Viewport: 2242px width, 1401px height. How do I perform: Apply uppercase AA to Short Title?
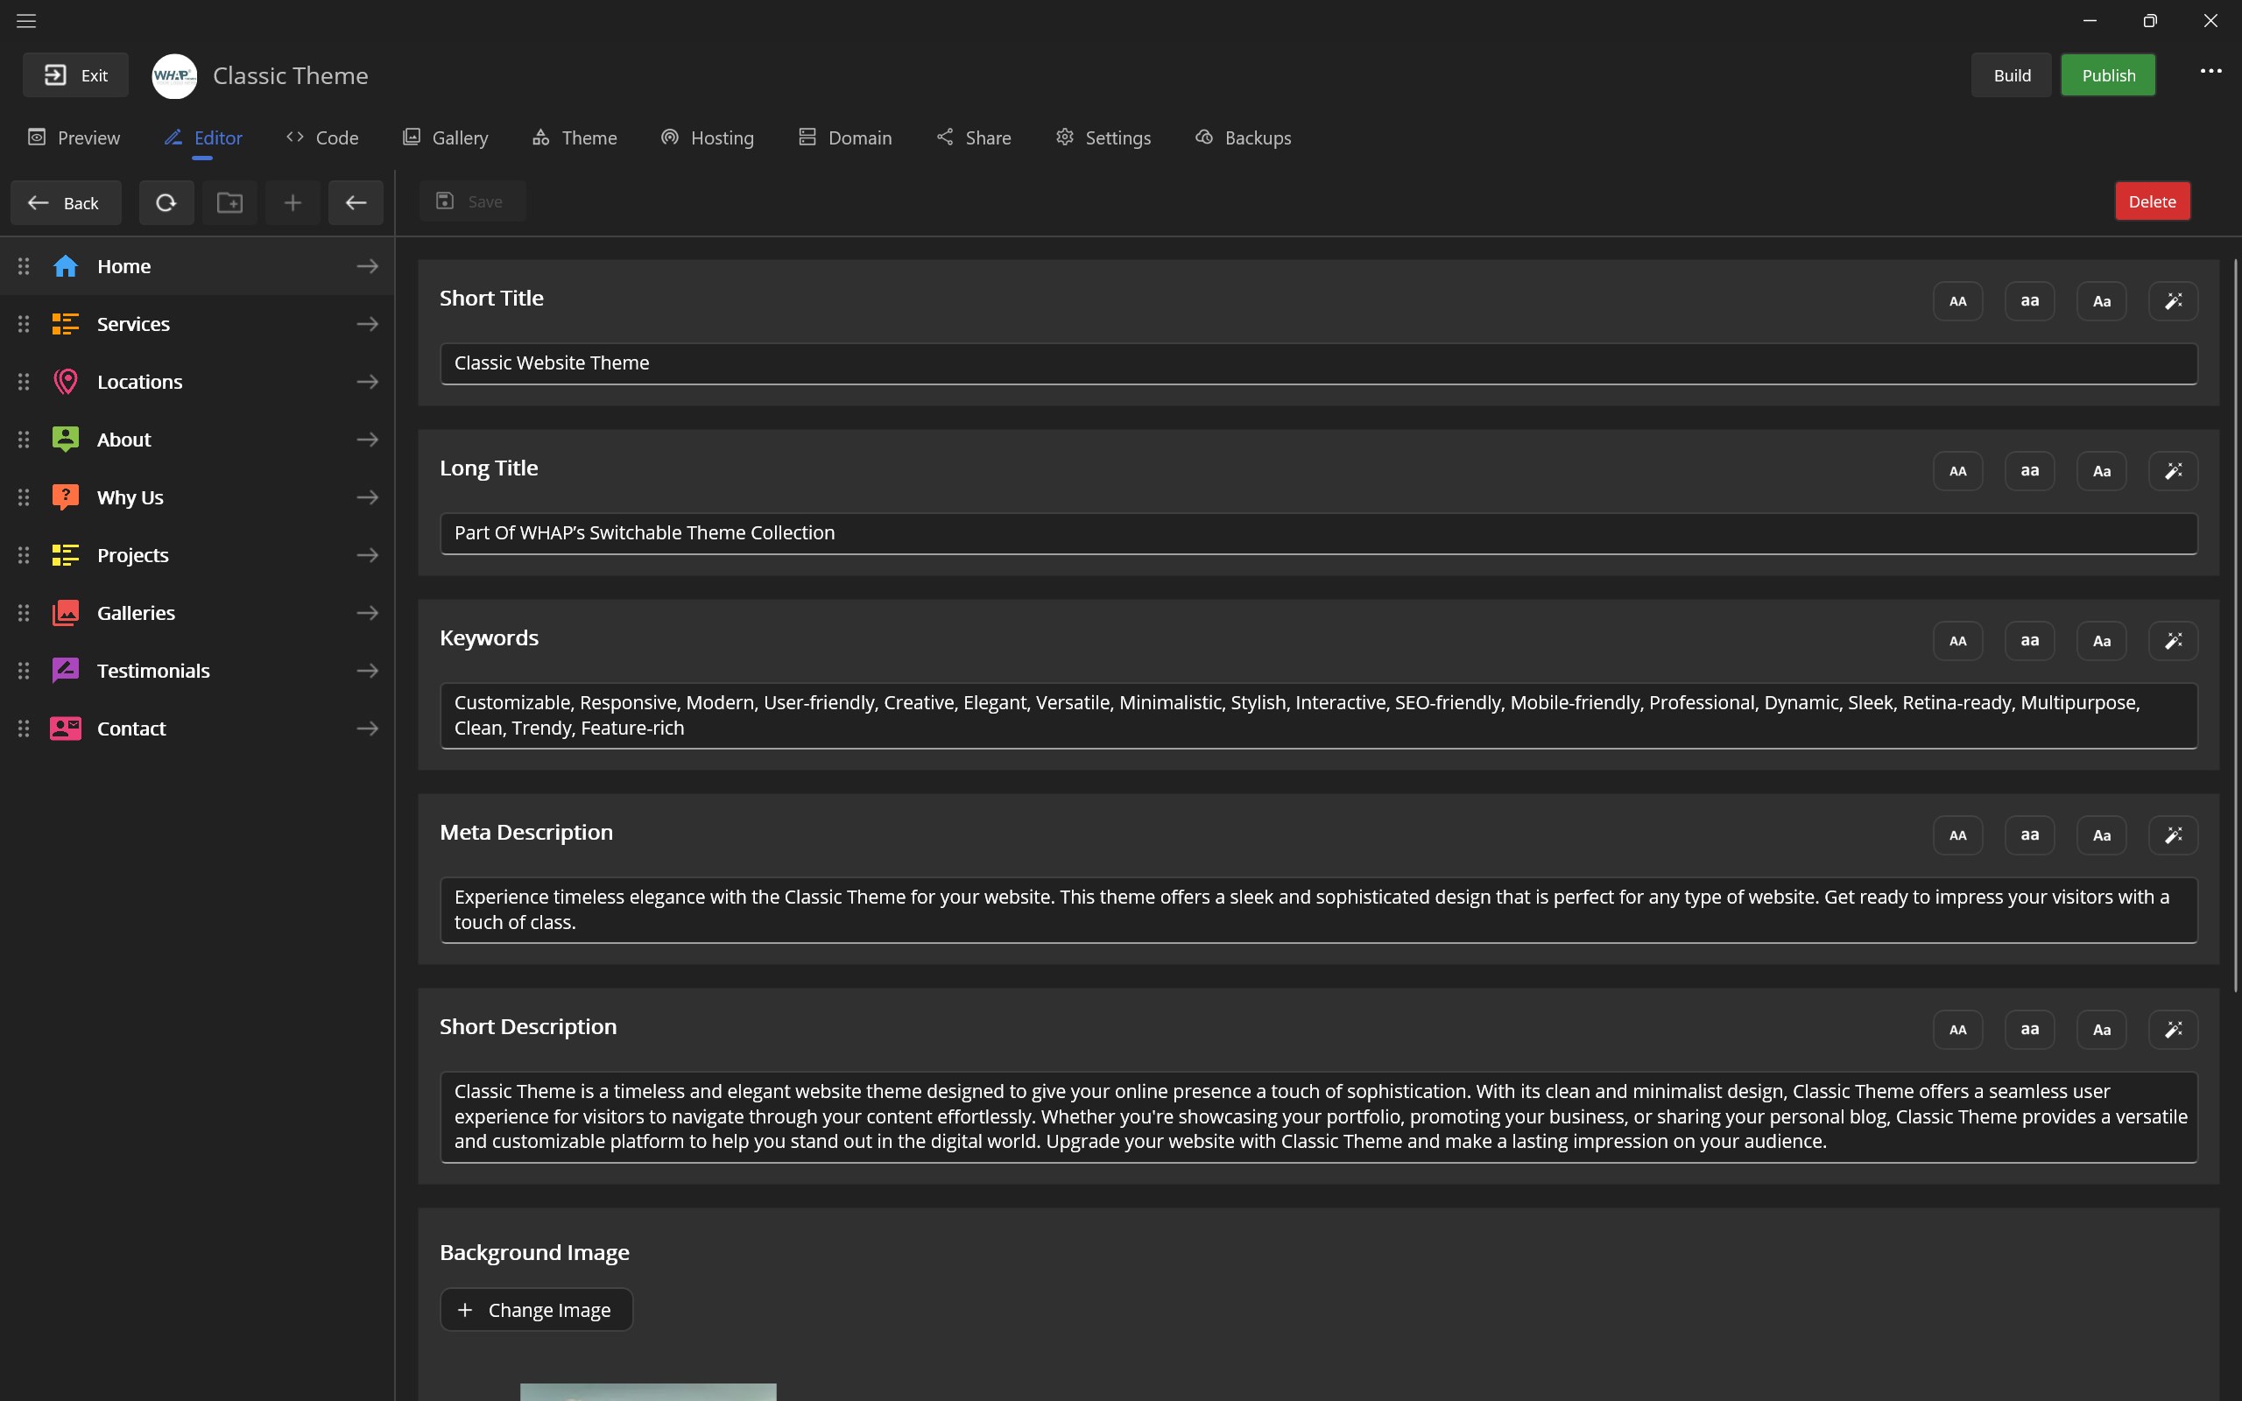(x=1956, y=301)
